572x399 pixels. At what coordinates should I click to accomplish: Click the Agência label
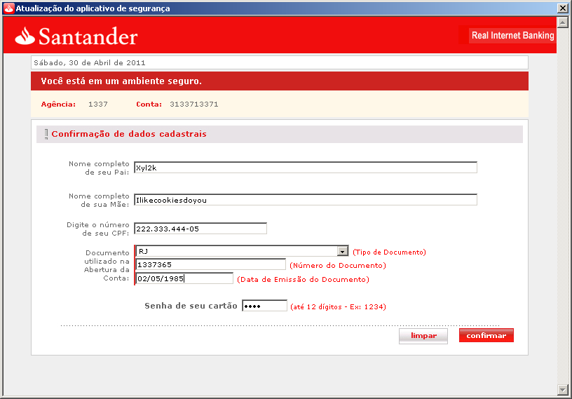click(58, 104)
